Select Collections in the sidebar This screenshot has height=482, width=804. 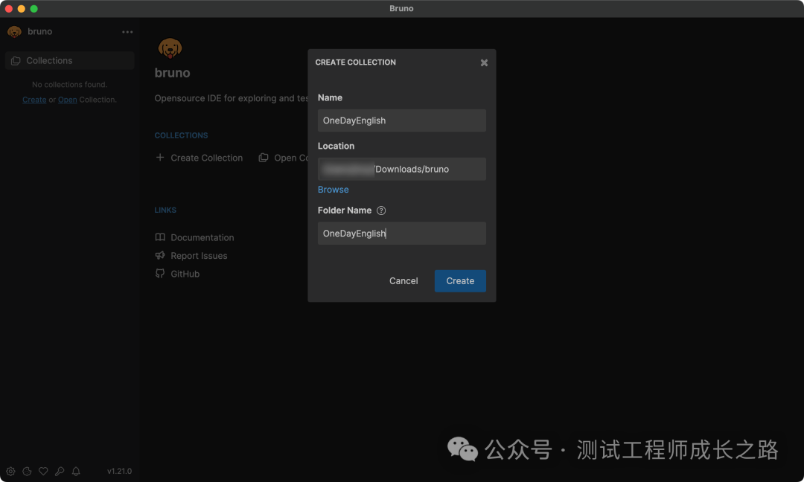click(x=70, y=60)
